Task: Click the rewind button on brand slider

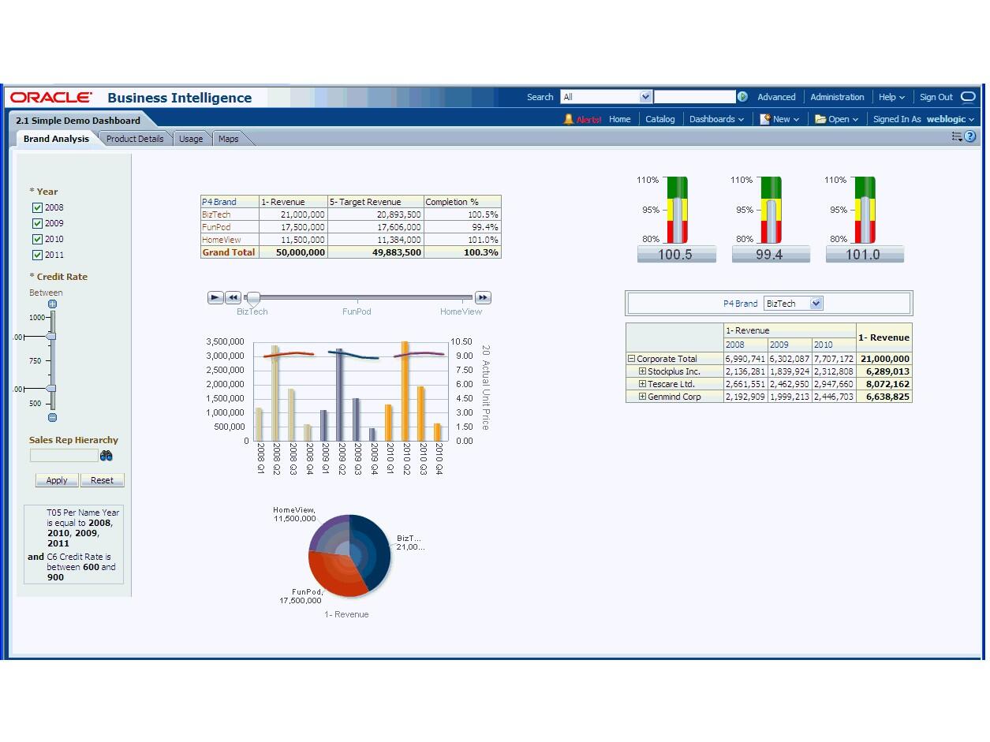Action: coord(233,297)
